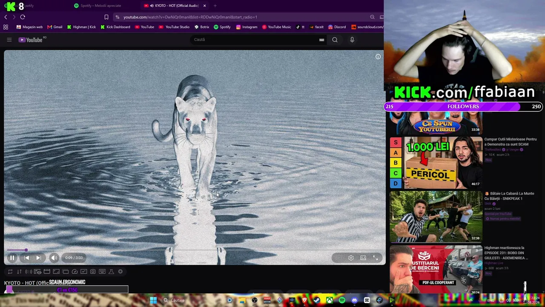Screen dimensions: 545x307
Task: Open the YouTube Music bookmark
Action: (276, 27)
